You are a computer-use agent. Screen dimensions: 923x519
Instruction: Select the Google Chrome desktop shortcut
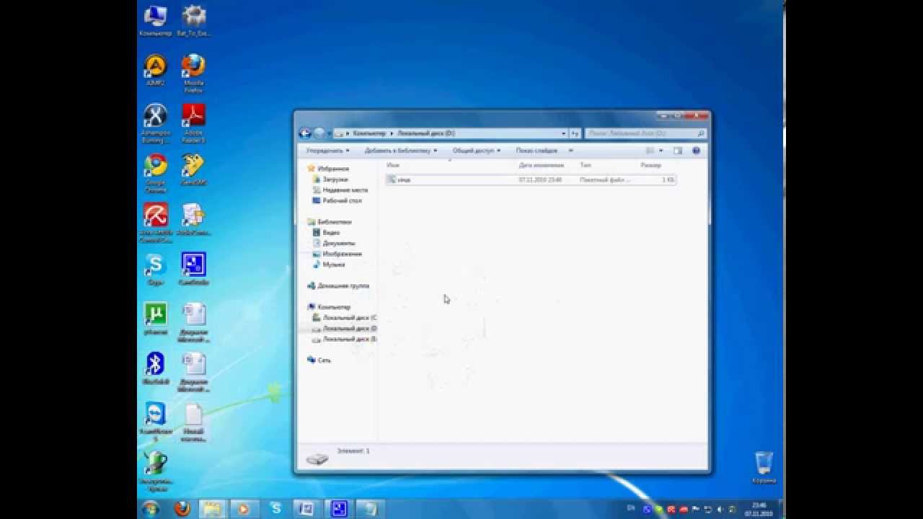(x=155, y=174)
